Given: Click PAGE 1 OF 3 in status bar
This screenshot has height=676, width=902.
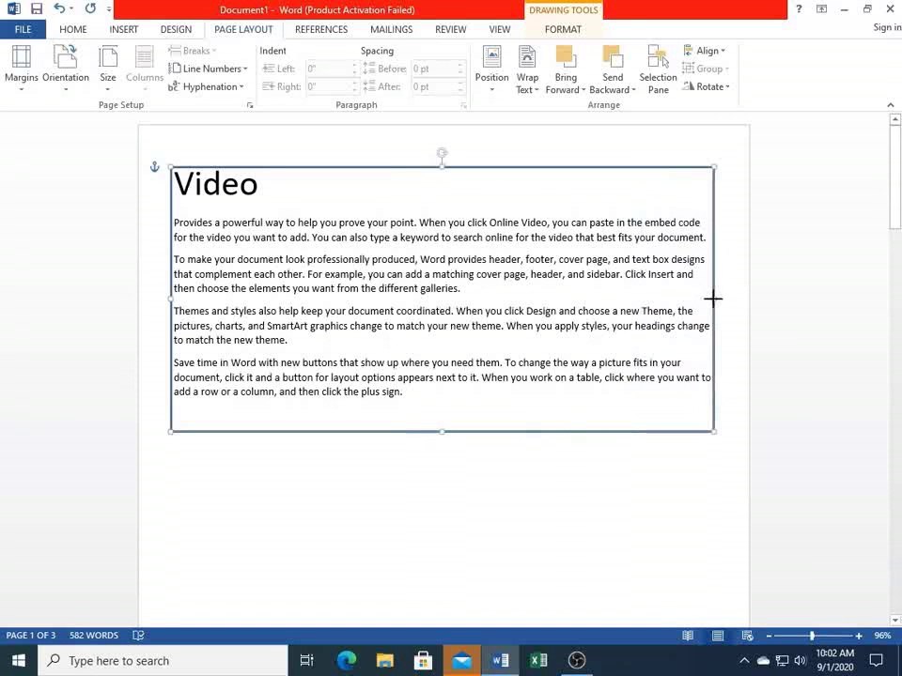Looking at the screenshot, I should point(31,636).
